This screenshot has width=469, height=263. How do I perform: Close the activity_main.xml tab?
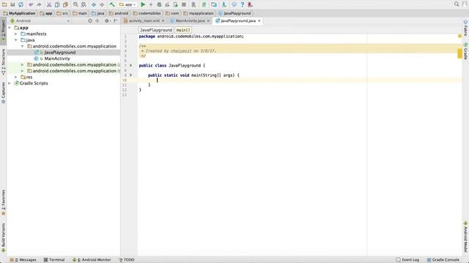point(163,21)
